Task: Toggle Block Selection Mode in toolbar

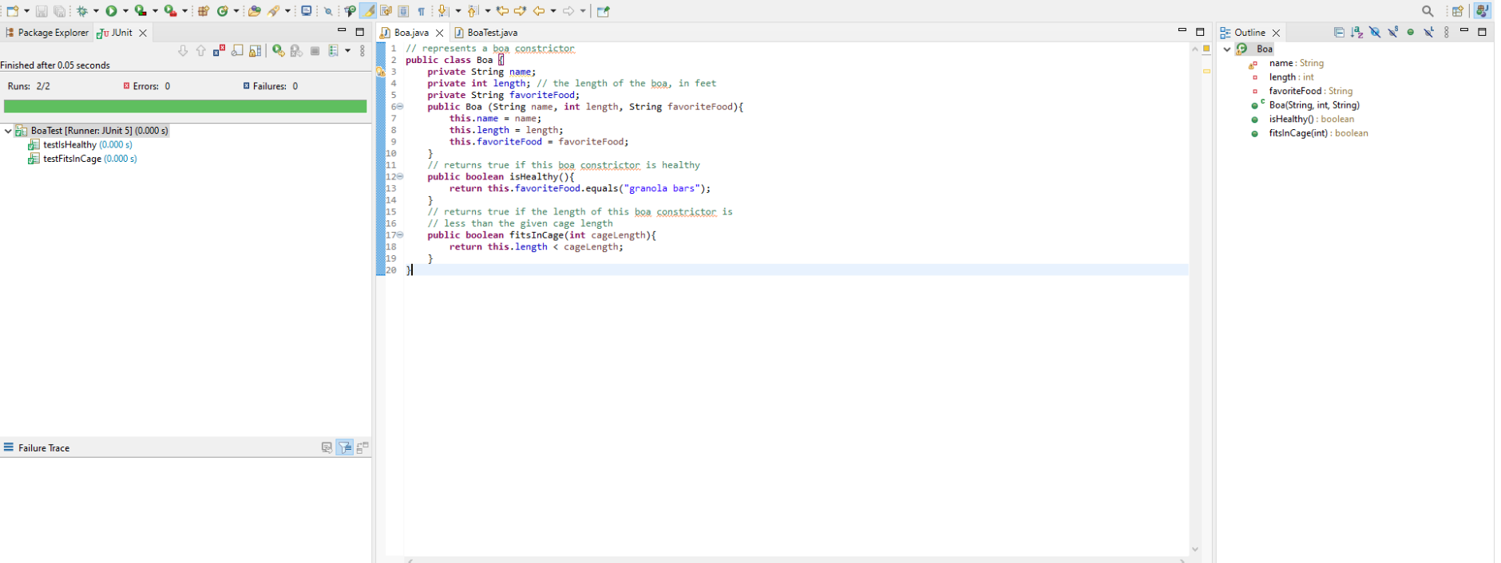Action: (404, 11)
